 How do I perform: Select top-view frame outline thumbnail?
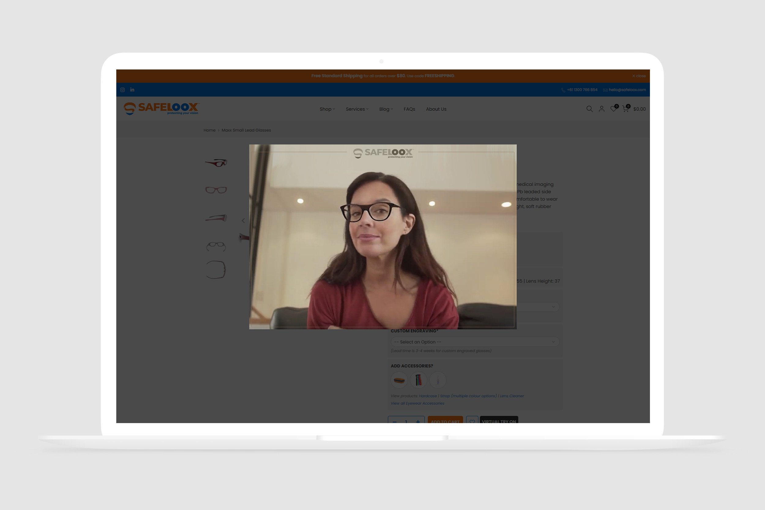[216, 270]
